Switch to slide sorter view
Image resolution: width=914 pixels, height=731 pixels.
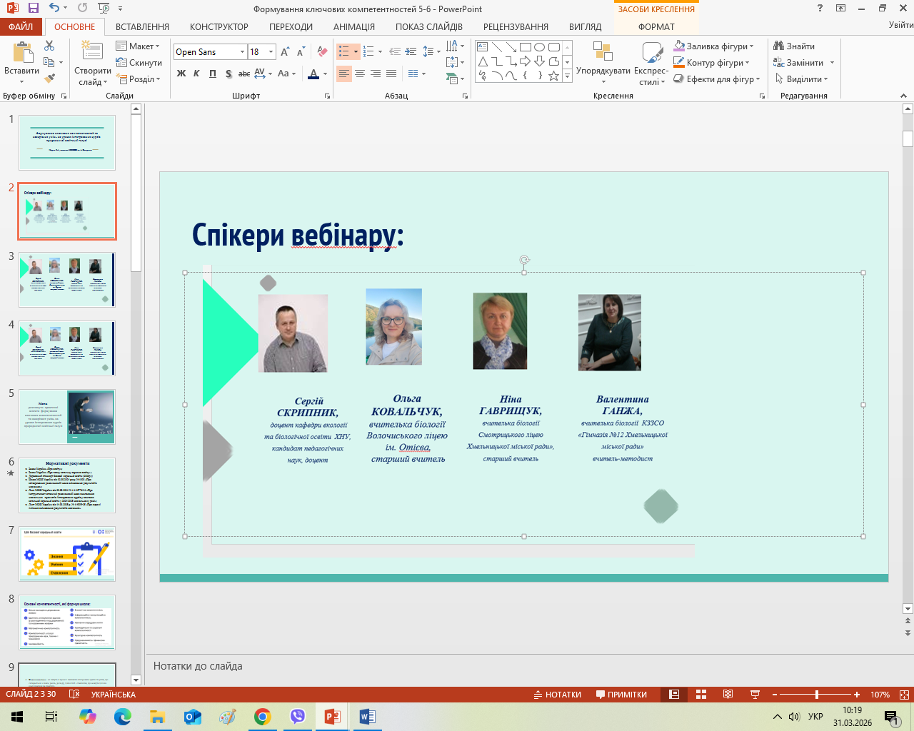pyautogui.click(x=701, y=695)
